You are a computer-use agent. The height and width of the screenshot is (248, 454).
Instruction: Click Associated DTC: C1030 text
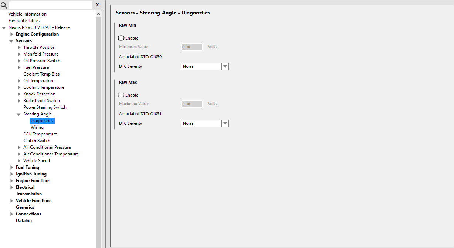(x=140, y=57)
